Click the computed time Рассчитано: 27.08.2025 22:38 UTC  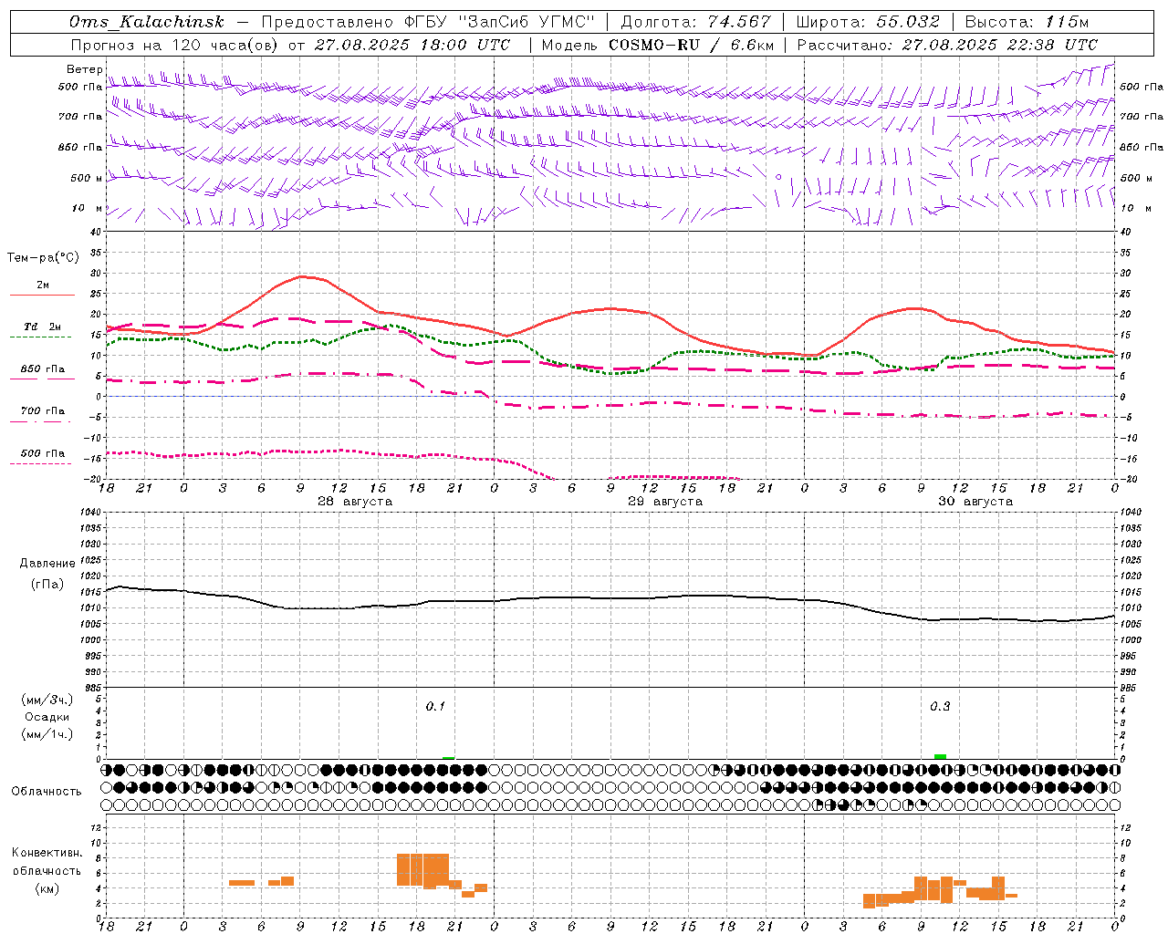coord(946,45)
